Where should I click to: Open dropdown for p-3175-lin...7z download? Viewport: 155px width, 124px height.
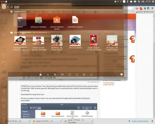pyautogui.click(x=29, y=121)
